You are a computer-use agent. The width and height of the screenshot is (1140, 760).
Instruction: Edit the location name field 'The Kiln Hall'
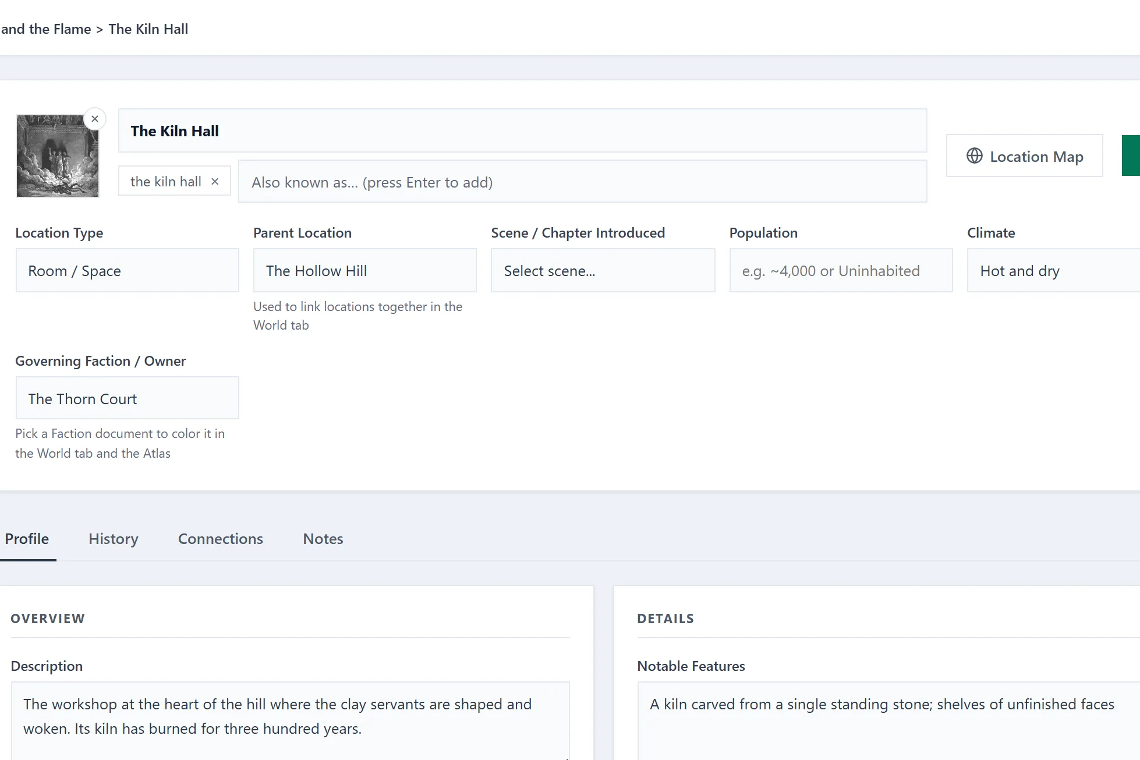click(522, 131)
